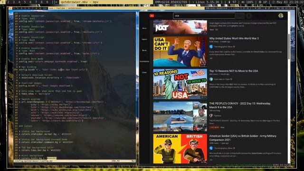Open Subscriptions in YouTube sidebar
The height and width of the screenshot is (171, 304).
click(144, 61)
